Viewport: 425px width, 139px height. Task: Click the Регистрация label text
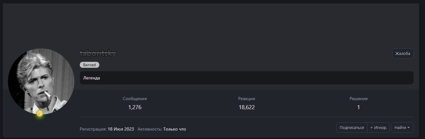[93, 129]
